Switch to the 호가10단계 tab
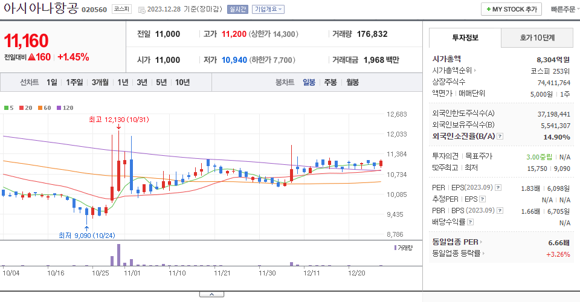Image resolution: width=580 pixels, height=302 pixels. (x=537, y=37)
